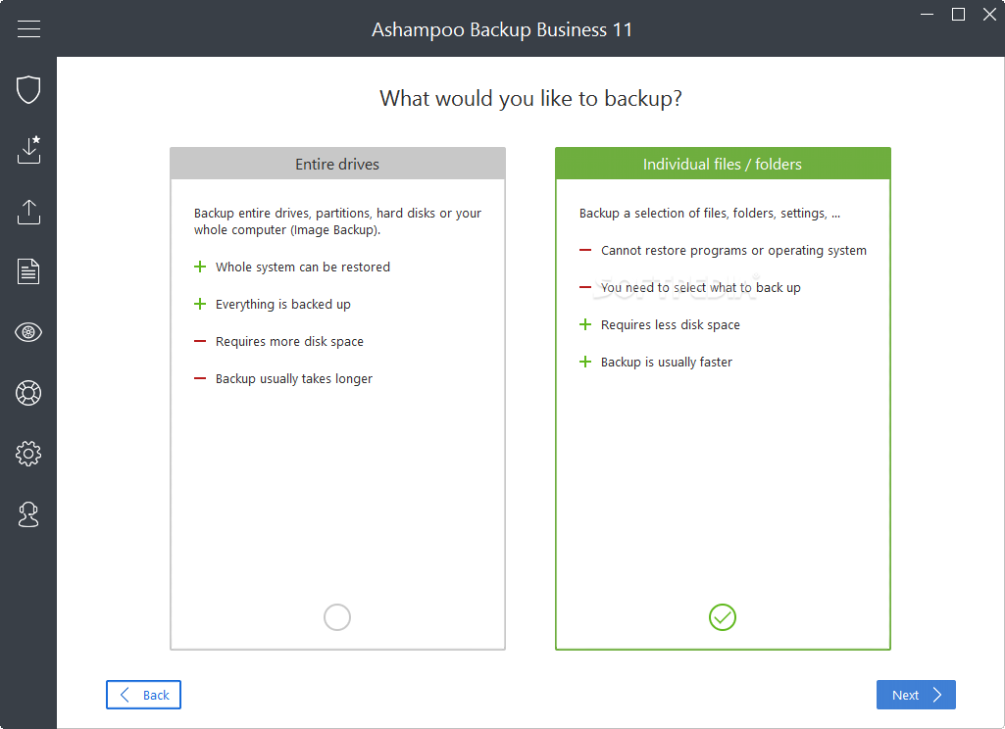Click text 'Backup usually takes longer'
The height and width of the screenshot is (729, 1005).
[x=293, y=378]
